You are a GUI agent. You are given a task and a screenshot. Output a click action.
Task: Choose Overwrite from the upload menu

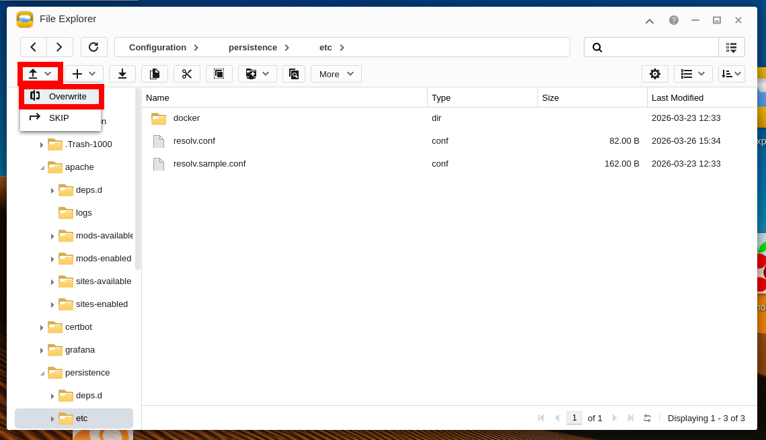click(x=67, y=96)
